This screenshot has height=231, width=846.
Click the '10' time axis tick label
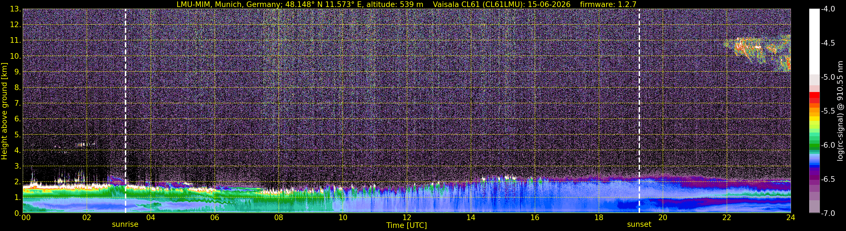pos(343,218)
